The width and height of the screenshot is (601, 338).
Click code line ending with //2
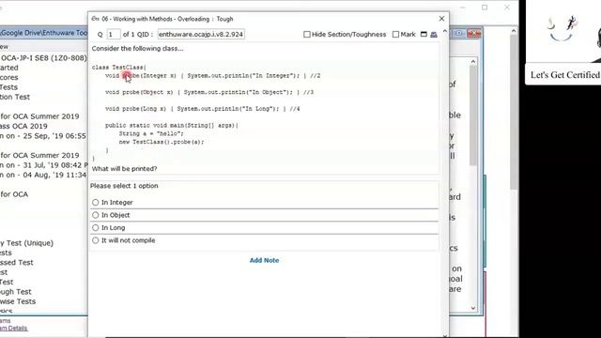click(x=213, y=76)
